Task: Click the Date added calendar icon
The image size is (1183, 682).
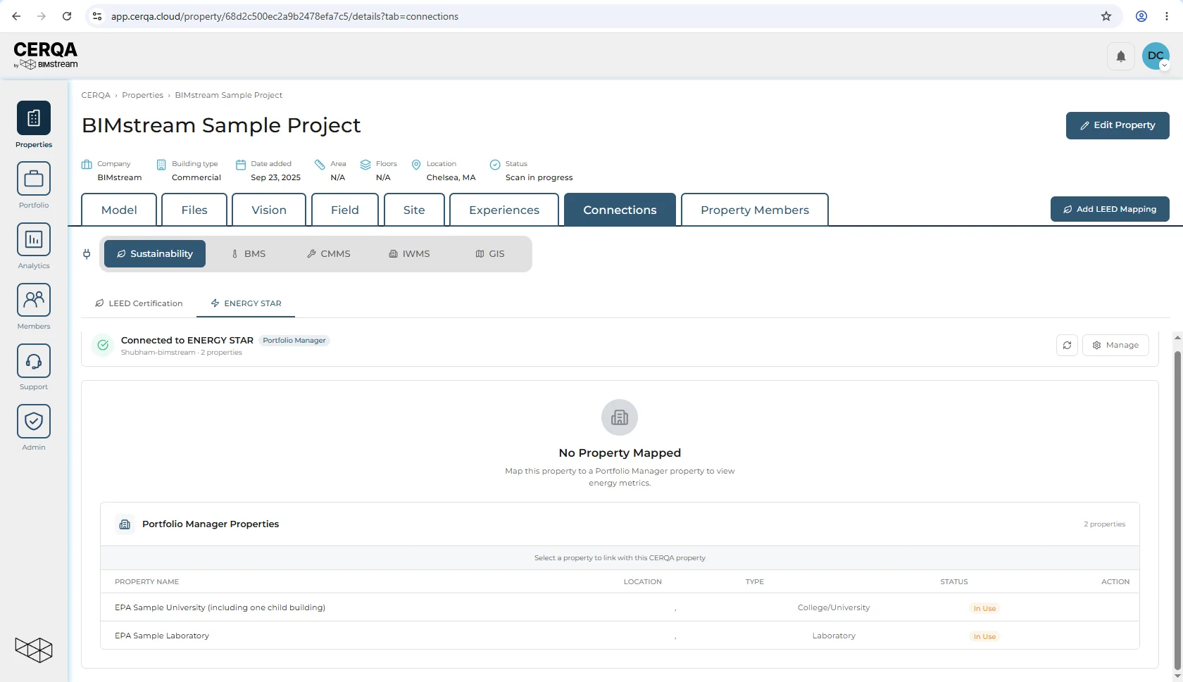Action: [x=241, y=165]
